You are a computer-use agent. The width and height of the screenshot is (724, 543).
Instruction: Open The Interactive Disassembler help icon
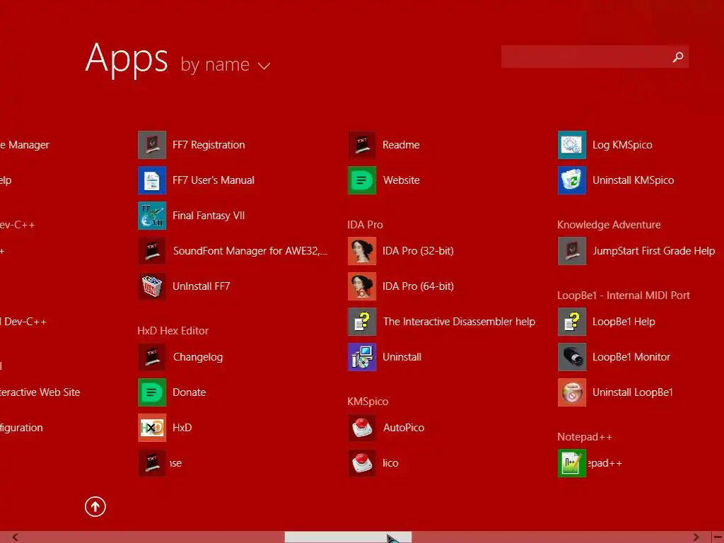(362, 322)
